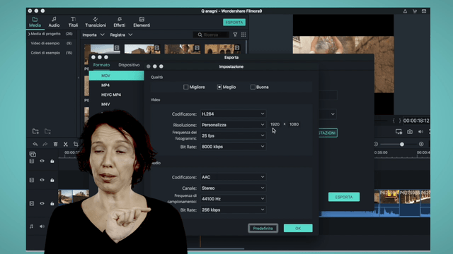Open audio Codificatore AAC dropdown
The width and height of the screenshot is (453, 254).
233,177
